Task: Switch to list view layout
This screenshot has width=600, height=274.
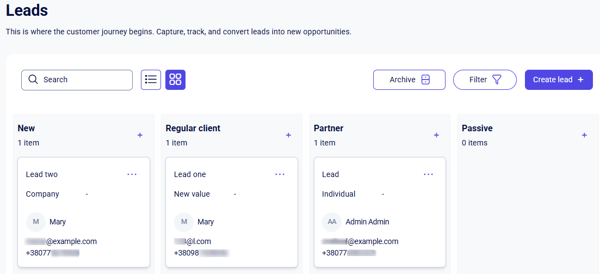Action: [x=151, y=80]
